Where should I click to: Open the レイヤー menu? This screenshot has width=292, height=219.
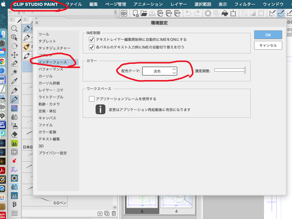click(x=179, y=4)
